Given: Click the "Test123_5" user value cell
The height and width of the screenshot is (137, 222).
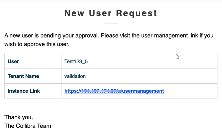Looking at the screenshot, I should [76, 61].
